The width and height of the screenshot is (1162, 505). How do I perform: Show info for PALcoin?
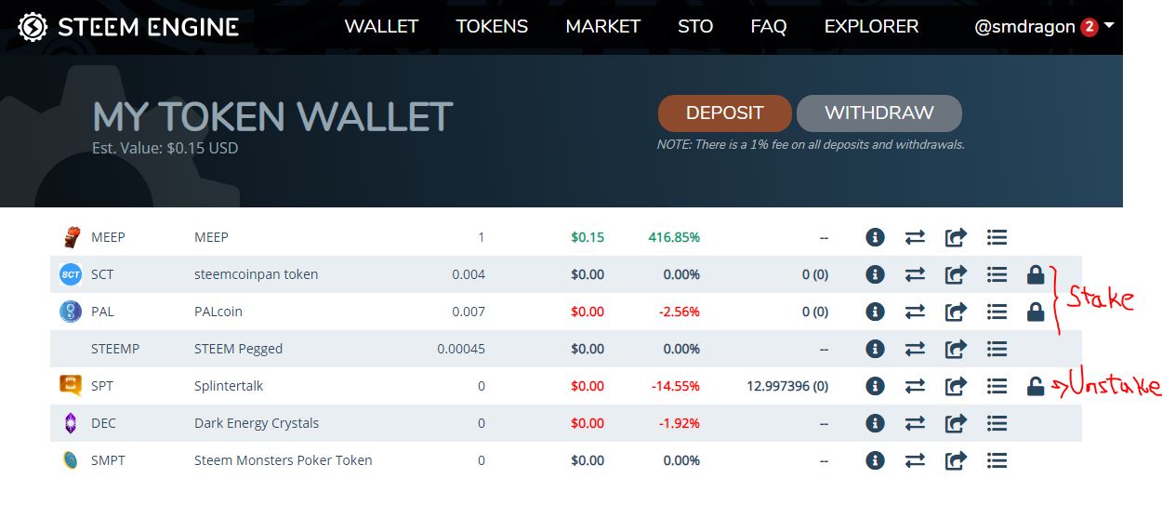pyautogui.click(x=874, y=312)
